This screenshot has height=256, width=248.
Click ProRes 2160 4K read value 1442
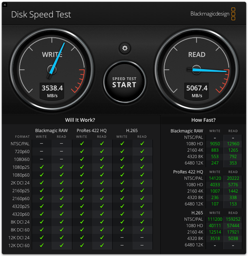tap(233, 191)
